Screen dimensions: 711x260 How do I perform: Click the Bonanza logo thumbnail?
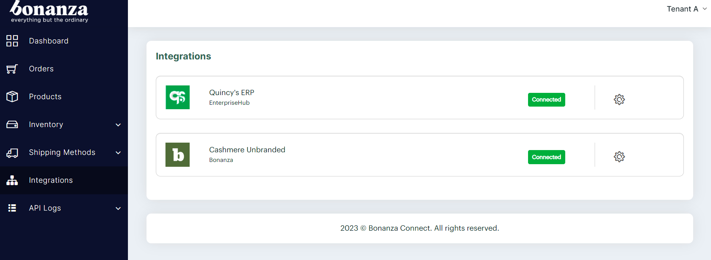tap(177, 155)
